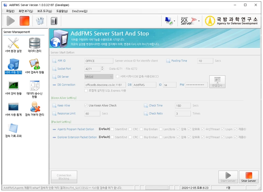Click the 서버 ID label icon
The width and height of the screenshot is (263, 192).
54,61
